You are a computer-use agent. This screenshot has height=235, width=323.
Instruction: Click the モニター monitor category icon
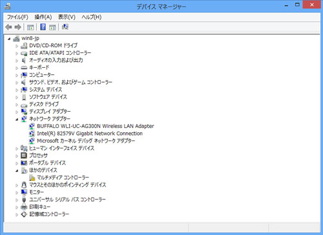[x=24, y=192]
